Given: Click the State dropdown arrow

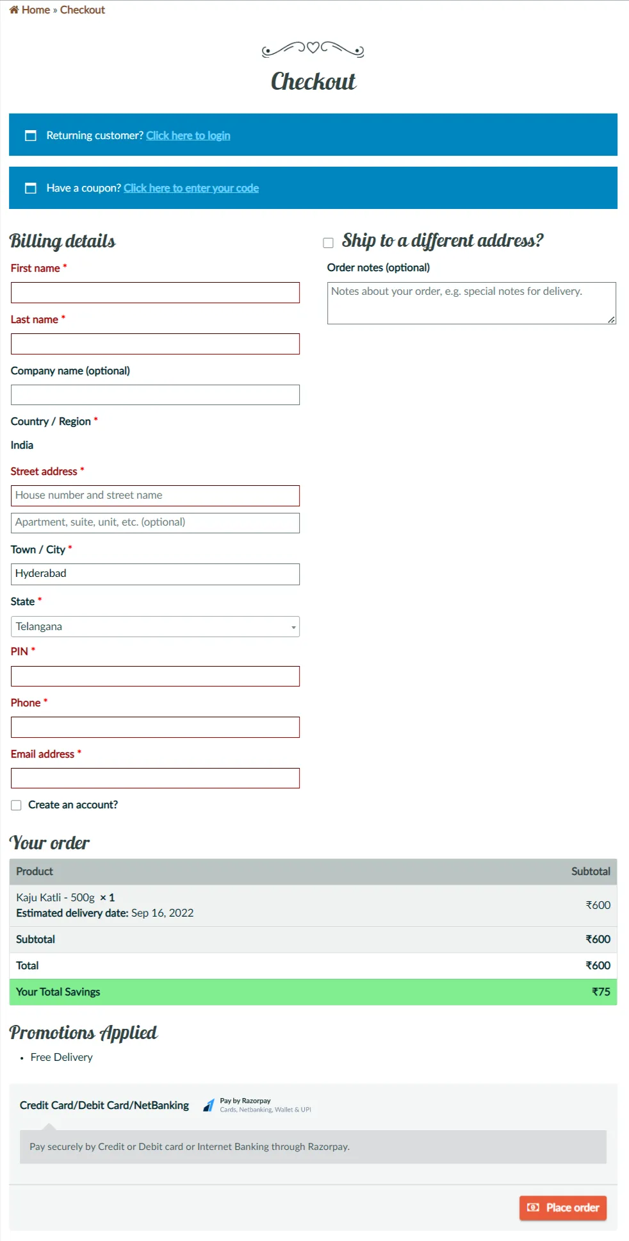Looking at the screenshot, I should (x=293, y=627).
